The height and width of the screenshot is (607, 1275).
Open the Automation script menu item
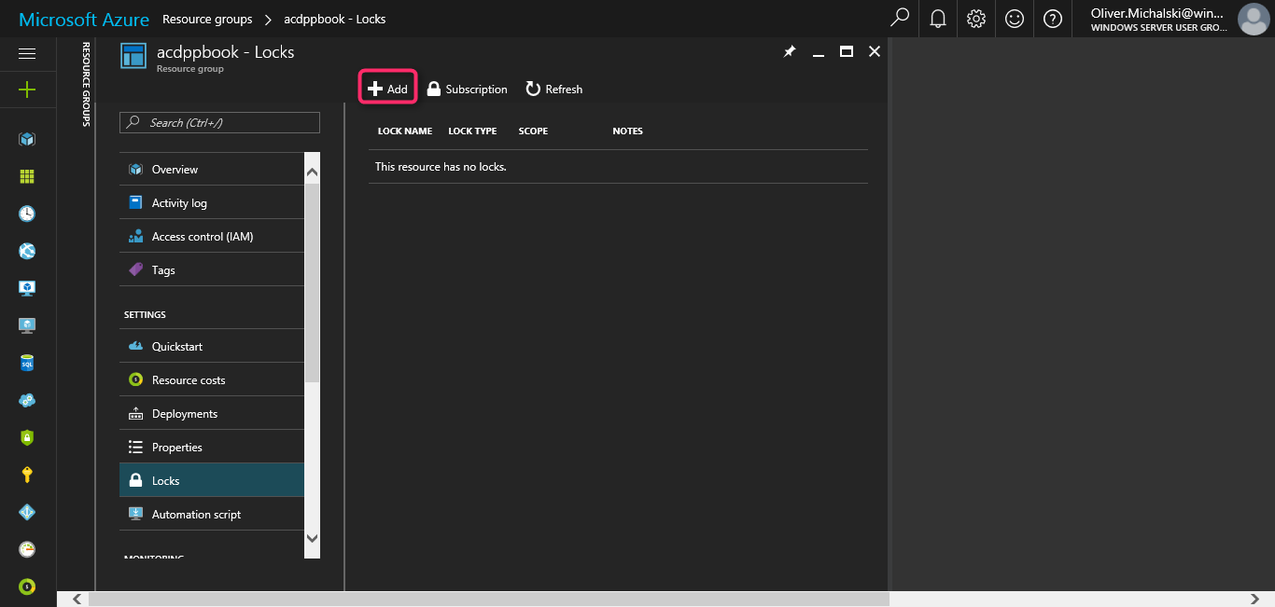pyautogui.click(x=212, y=514)
